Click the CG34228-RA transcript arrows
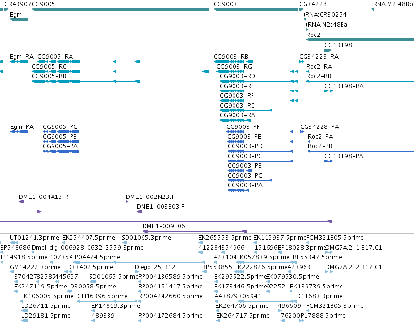 point(302,62)
